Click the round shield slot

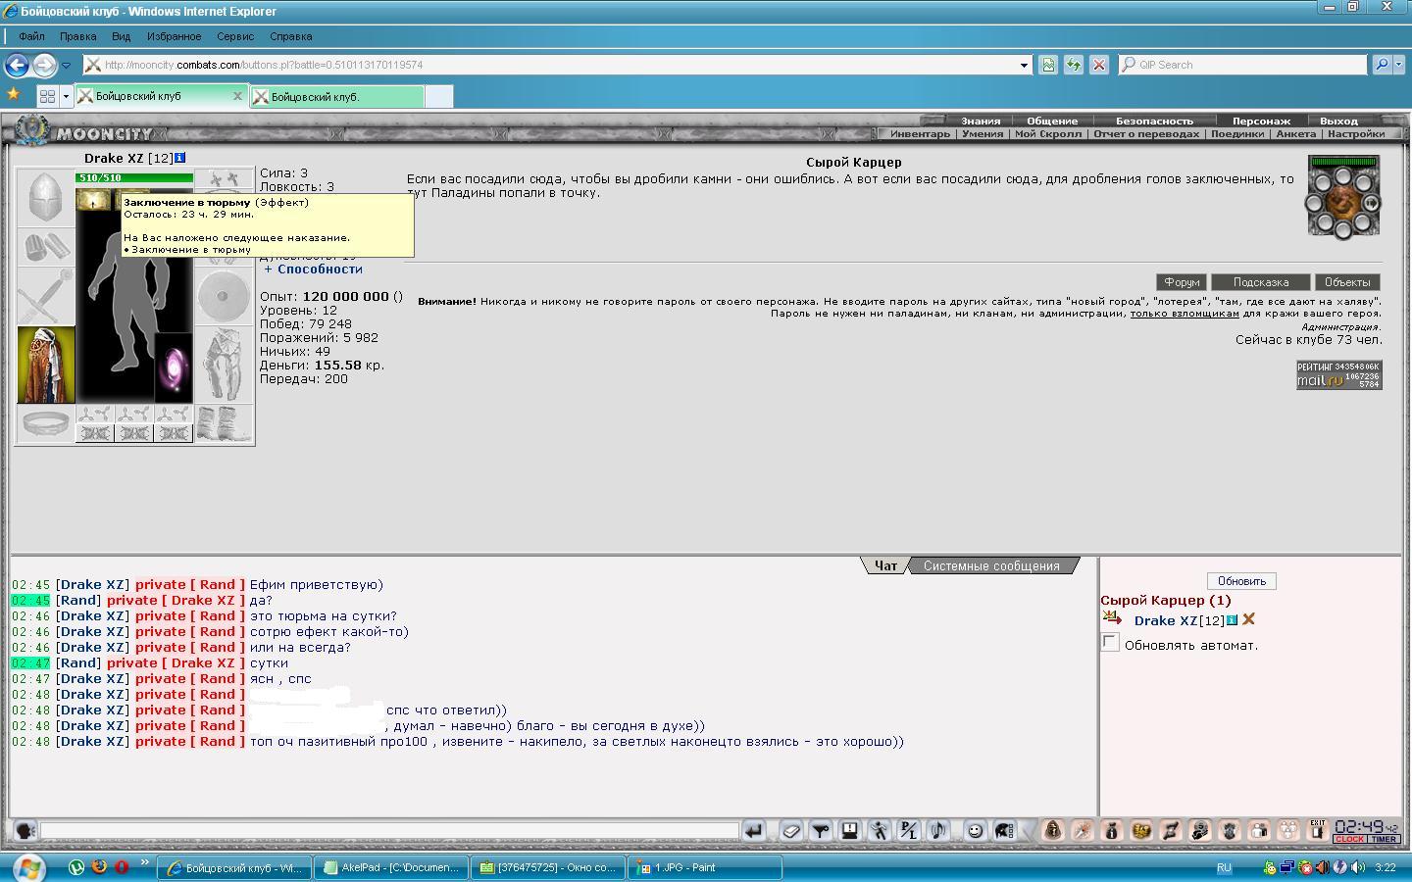[x=224, y=296]
